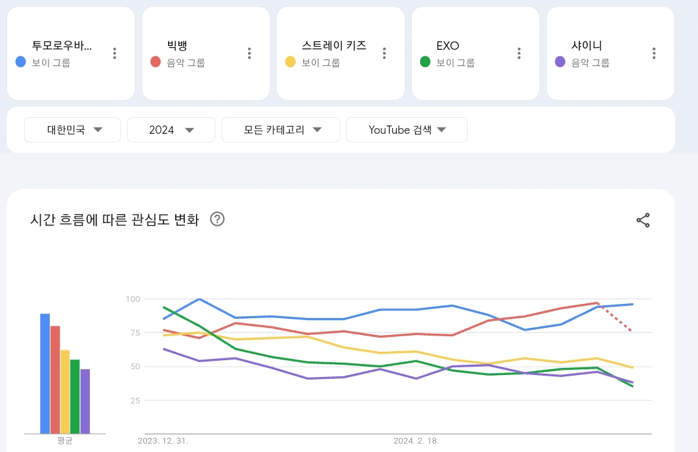Image resolution: width=698 pixels, height=452 pixels.
Task: Click the 2024. 2. 18. timeline label
Action: click(416, 441)
